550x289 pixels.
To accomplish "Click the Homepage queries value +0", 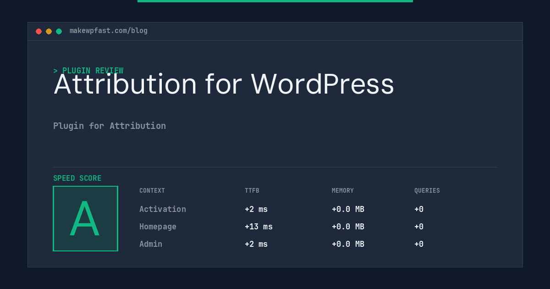I will tap(419, 227).
